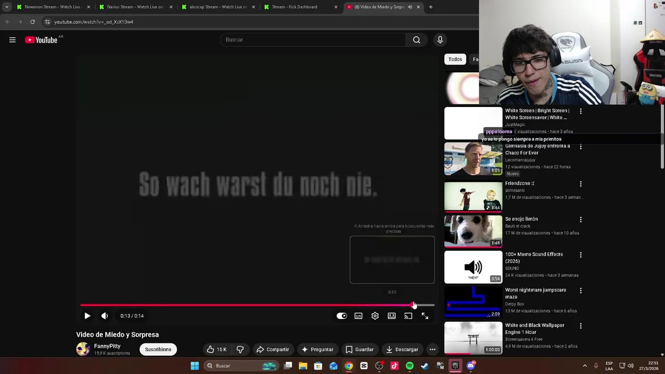Click the browser forward arrow
Viewport: 665px width, 374px height.
[20, 22]
